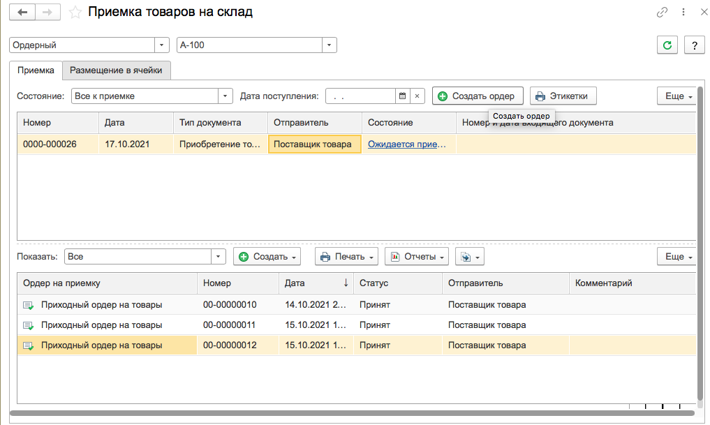The image size is (710, 425).
Task: Open the calendar picker for Дата поступления
Action: (402, 96)
